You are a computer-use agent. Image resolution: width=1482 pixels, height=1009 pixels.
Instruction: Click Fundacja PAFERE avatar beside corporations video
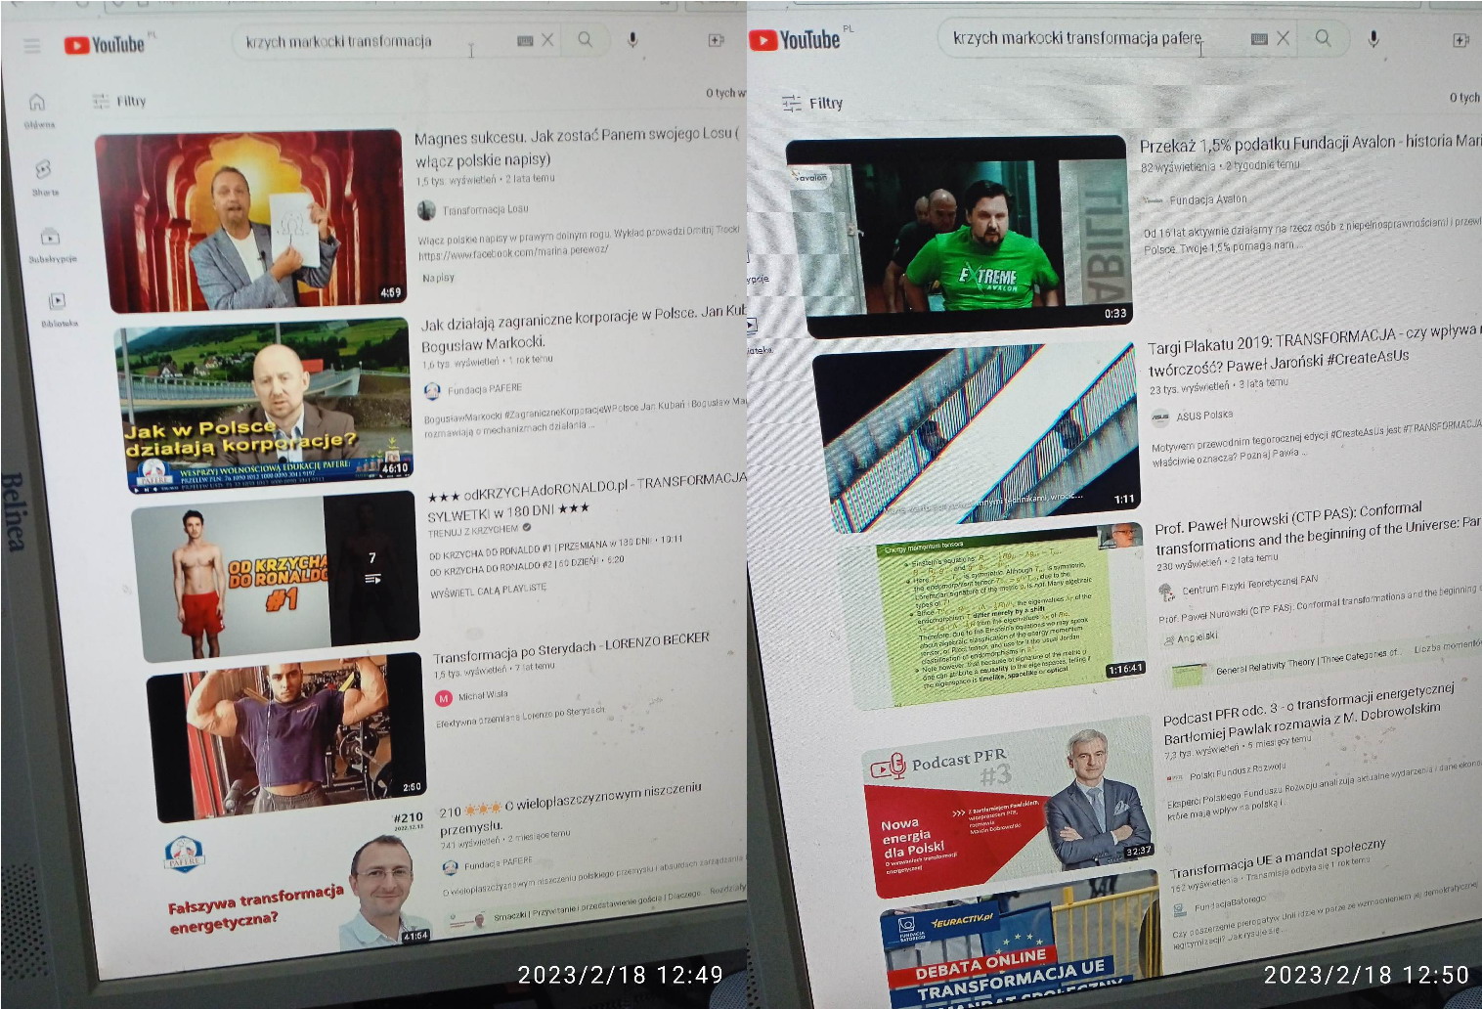click(x=432, y=391)
